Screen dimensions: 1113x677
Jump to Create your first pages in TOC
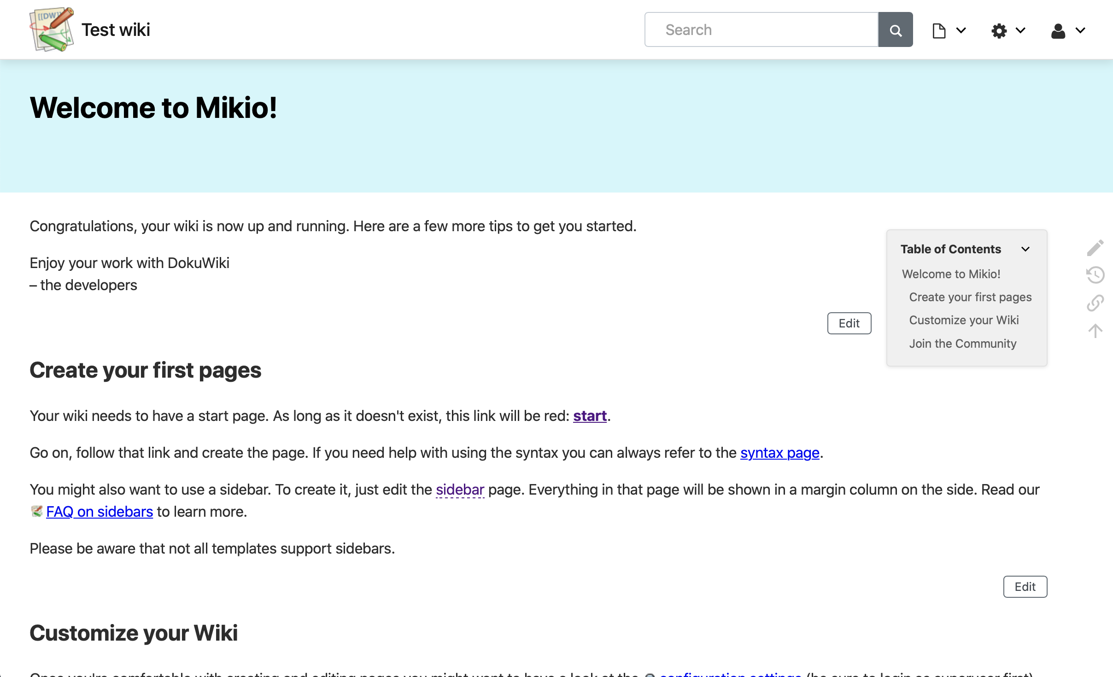(x=970, y=297)
